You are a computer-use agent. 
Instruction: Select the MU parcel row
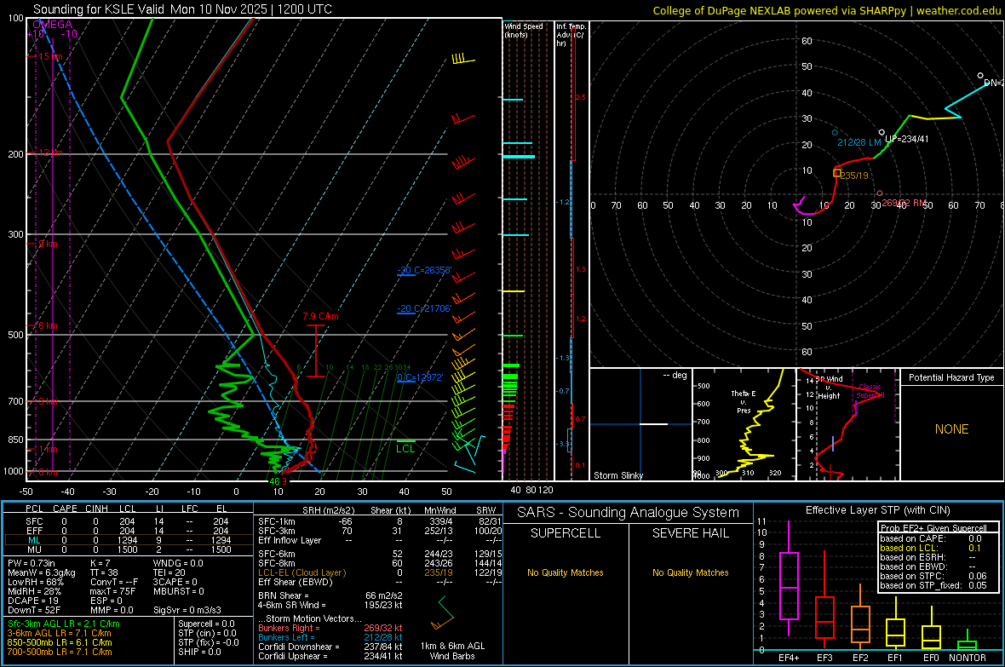pos(129,549)
